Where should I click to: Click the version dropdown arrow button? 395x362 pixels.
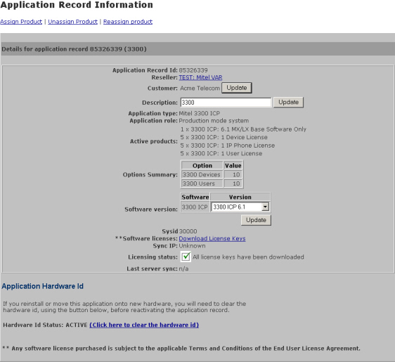click(x=265, y=207)
